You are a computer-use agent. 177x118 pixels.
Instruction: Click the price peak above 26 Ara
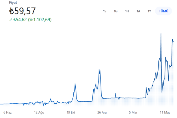click(99, 69)
